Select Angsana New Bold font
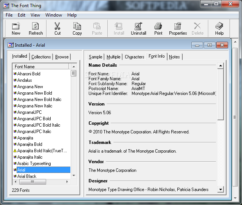 (34, 93)
